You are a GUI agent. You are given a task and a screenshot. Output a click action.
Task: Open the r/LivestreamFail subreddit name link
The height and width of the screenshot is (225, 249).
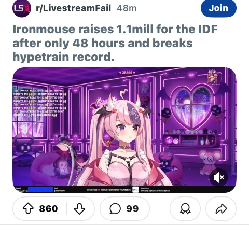[74, 8]
